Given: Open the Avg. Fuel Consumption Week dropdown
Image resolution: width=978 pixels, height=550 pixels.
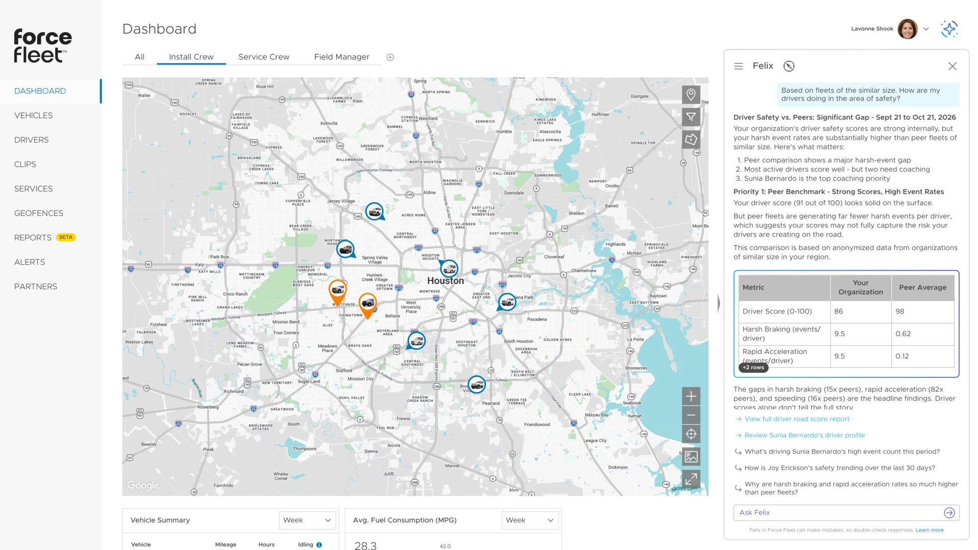Looking at the screenshot, I should pyautogui.click(x=530, y=520).
